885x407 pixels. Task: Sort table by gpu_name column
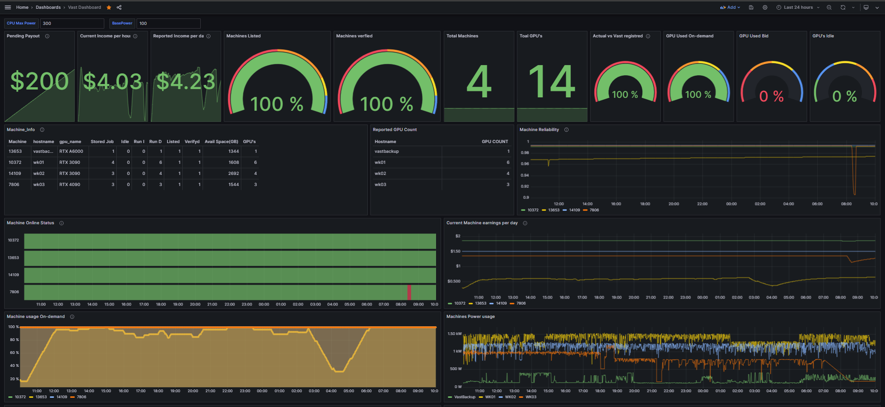pos(70,142)
